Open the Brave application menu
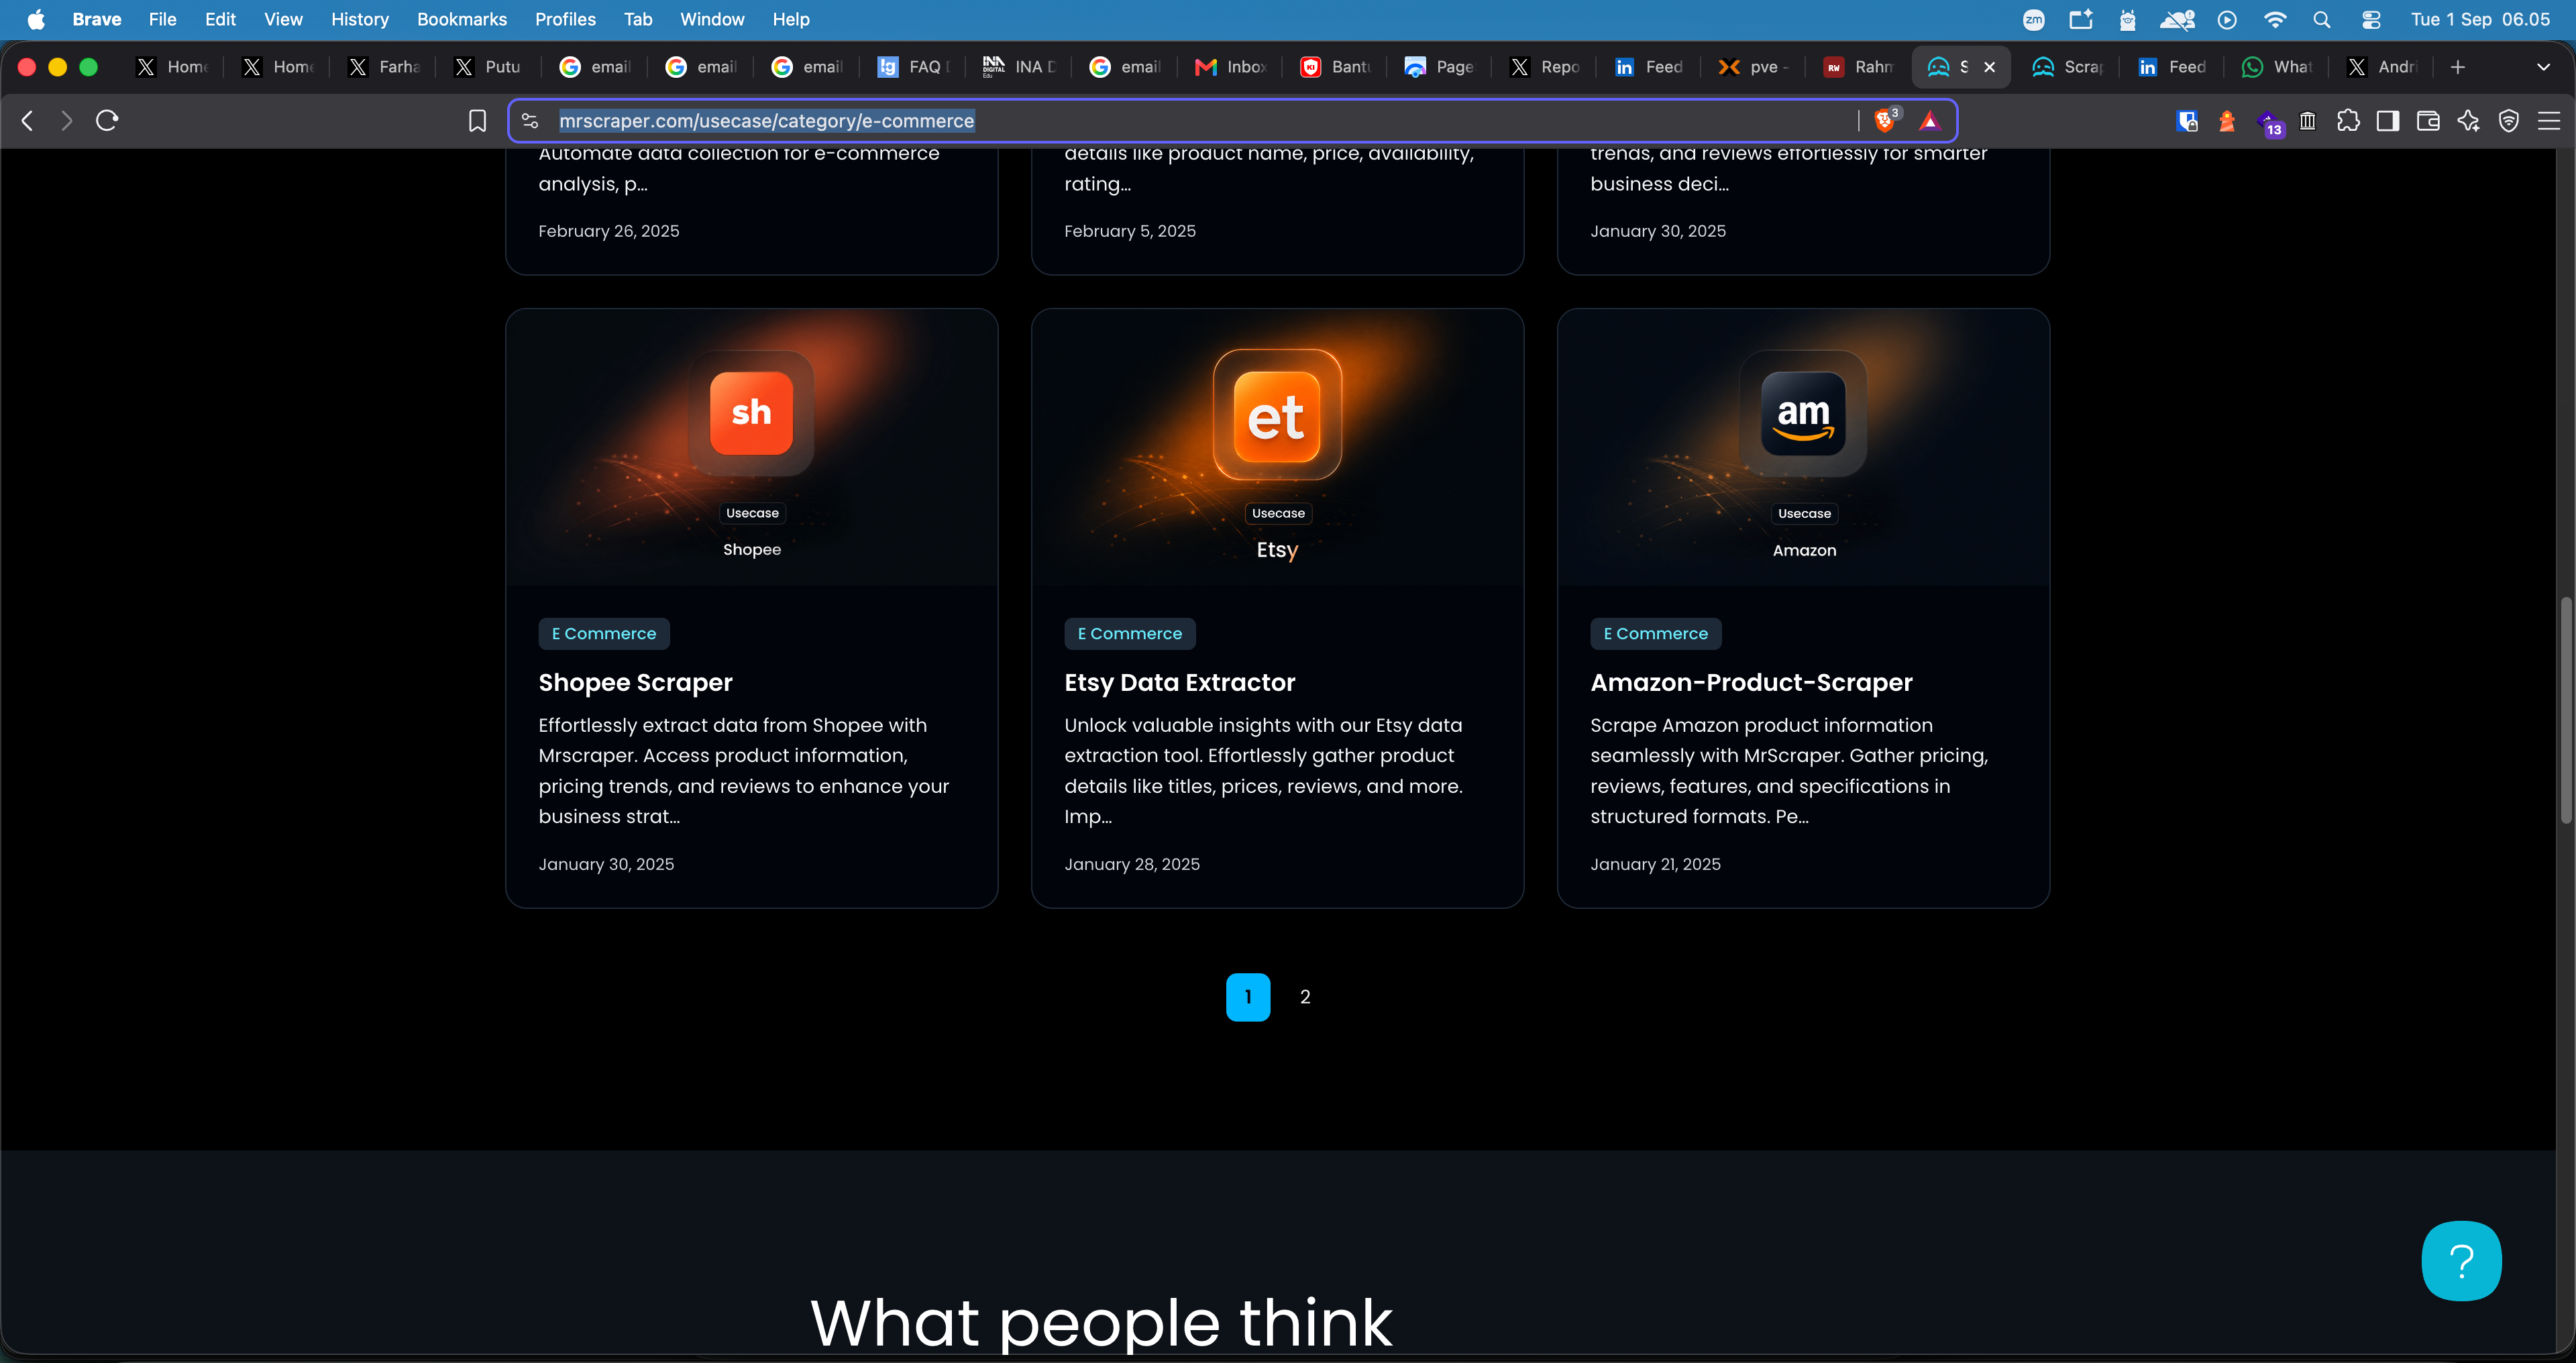Image resolution: width=2576 pixels, height=1363 pixels. [x=97, y=19]
